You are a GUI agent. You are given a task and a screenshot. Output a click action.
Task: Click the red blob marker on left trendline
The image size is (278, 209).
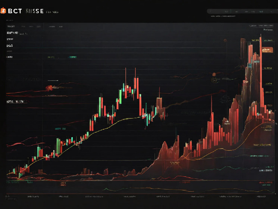pos(49,88)
